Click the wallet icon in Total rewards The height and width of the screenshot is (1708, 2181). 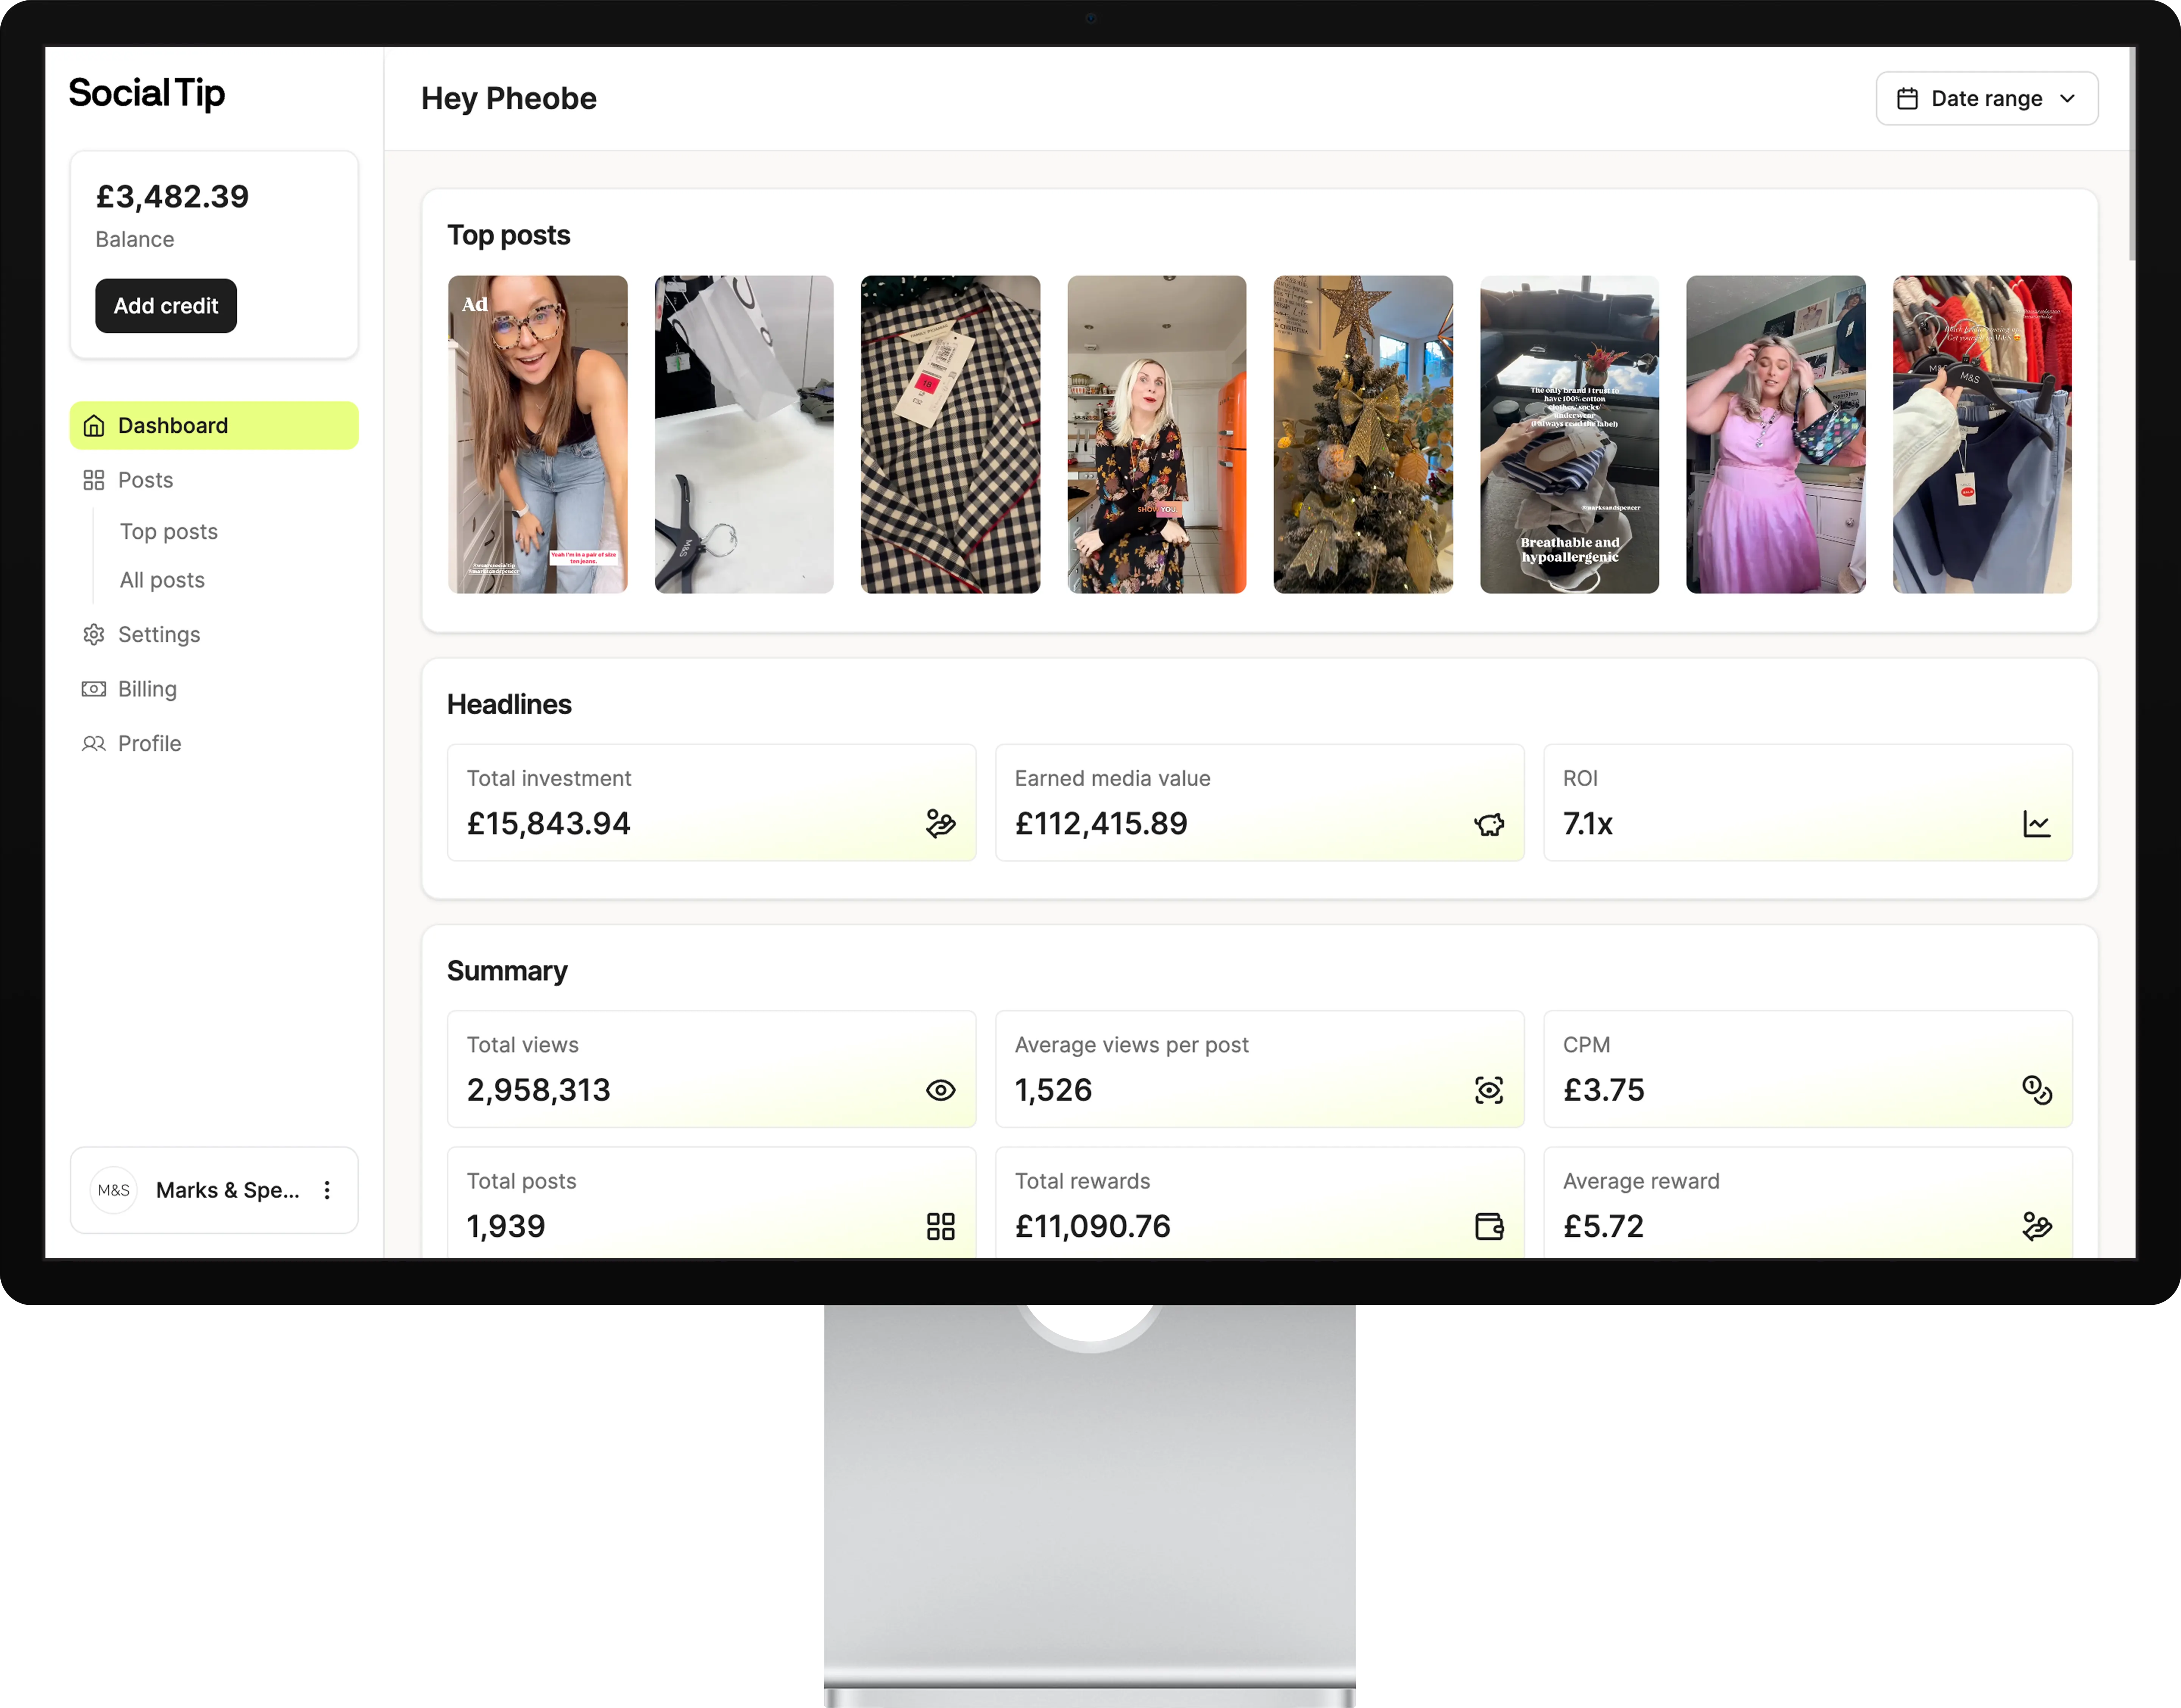coord(1488,1226)
